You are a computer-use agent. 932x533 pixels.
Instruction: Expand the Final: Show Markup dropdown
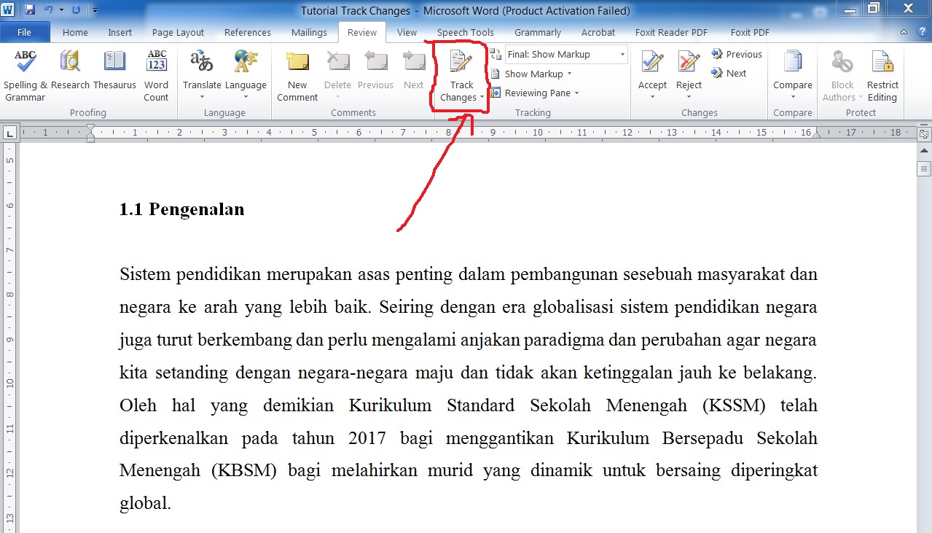pyautogui.click(x=622, y=55)
